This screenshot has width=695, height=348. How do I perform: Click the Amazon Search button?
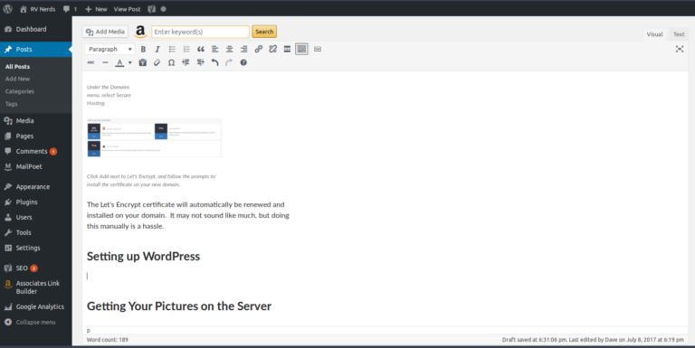point(264,32)
